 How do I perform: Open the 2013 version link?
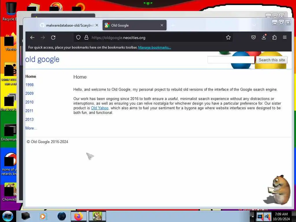pos(29,119)
